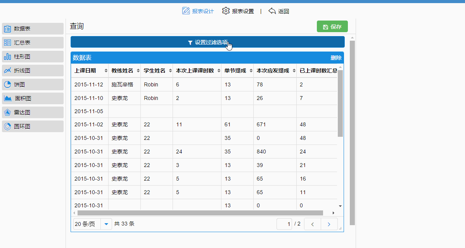Image resolution: width=465 pixels, height=248 pixels.
Task: Sort by 本次上课课时数 column arrows
Action: pos(218,71)
